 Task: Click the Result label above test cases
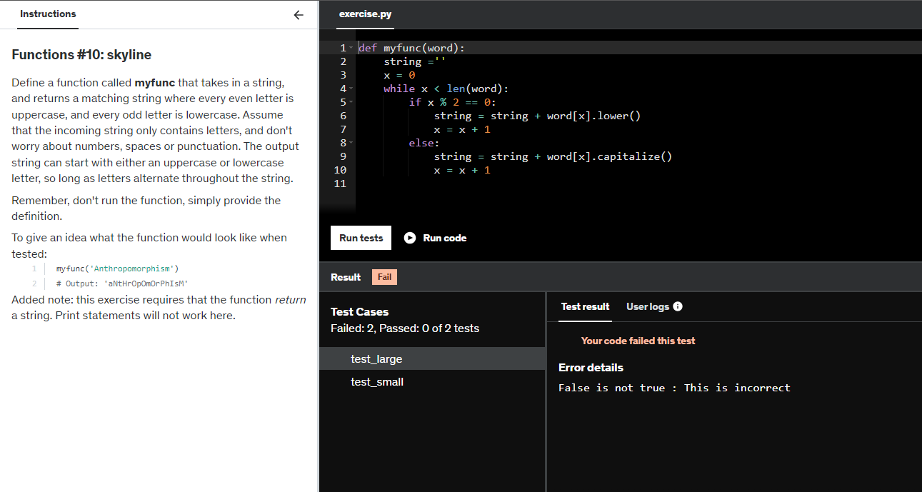[346, 276]
